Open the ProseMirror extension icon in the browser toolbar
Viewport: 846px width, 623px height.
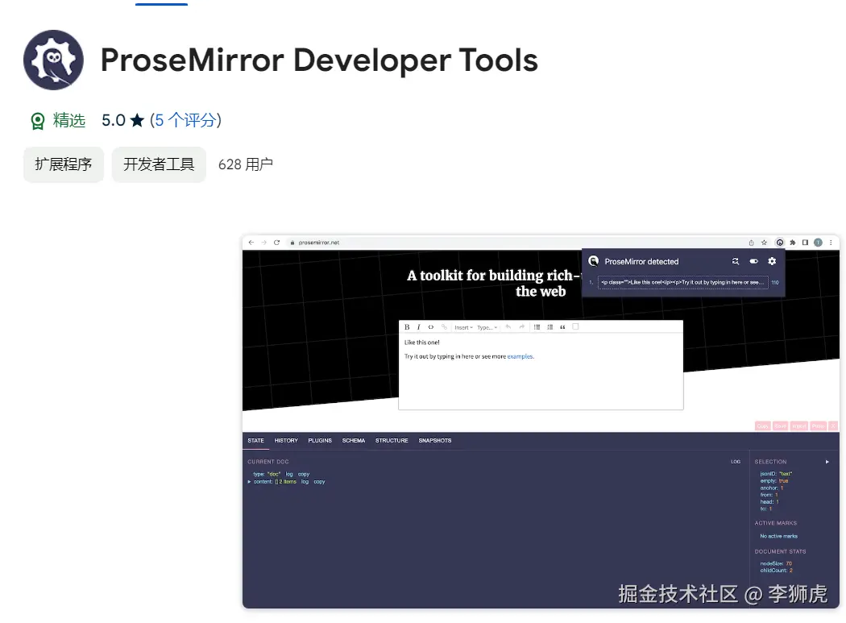(780, 243)
